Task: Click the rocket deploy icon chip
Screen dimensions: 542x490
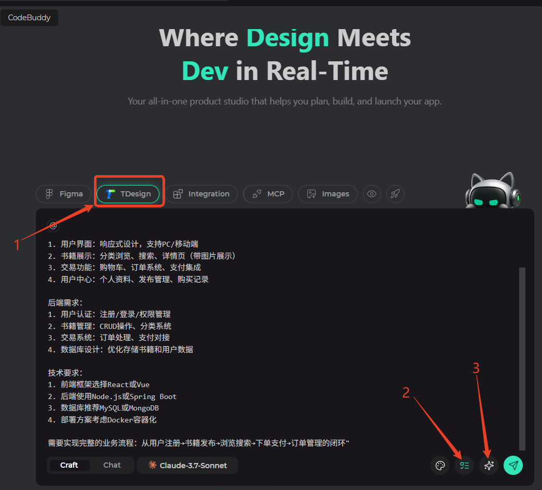Action: coord(395,194)
